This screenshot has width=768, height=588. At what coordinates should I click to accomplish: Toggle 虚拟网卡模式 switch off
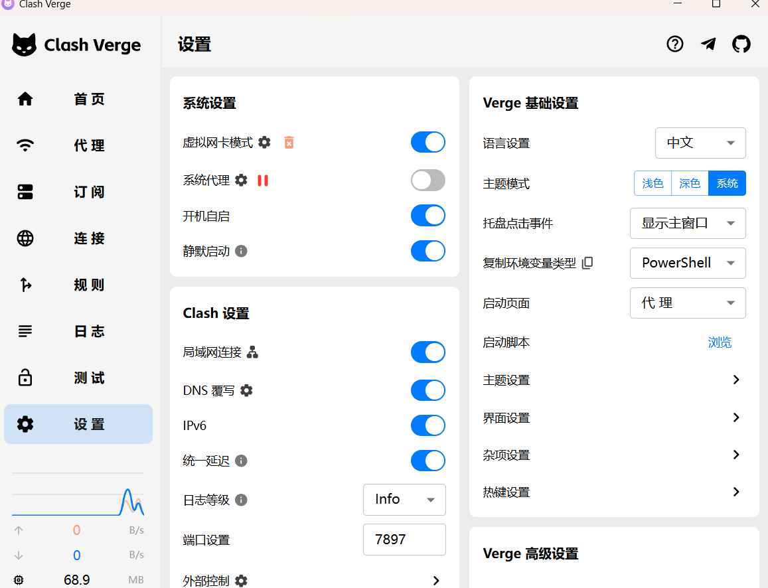[x=428, y=143]
